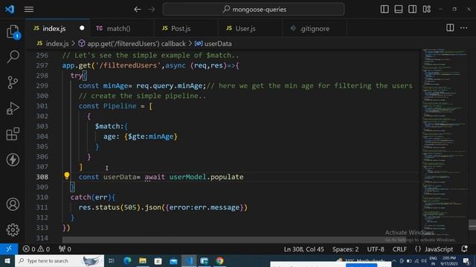Toggle primary side bar layout icon
The height and width of the screenshot is (267, 476).
[x=385, y=9]
